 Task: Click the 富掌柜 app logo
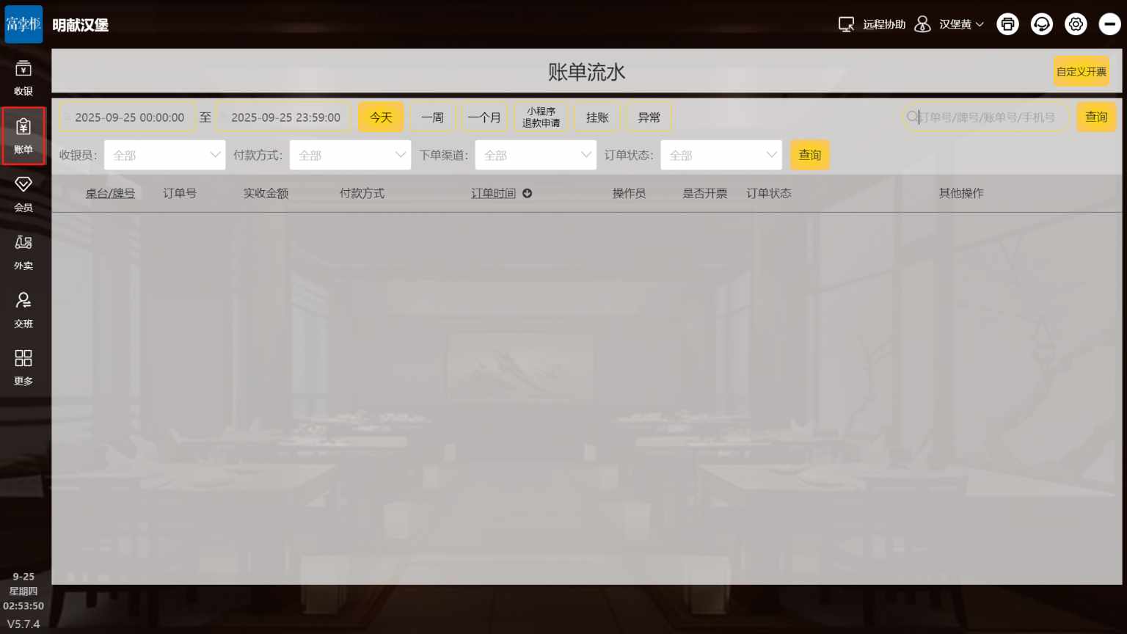(x=23, y=24)
